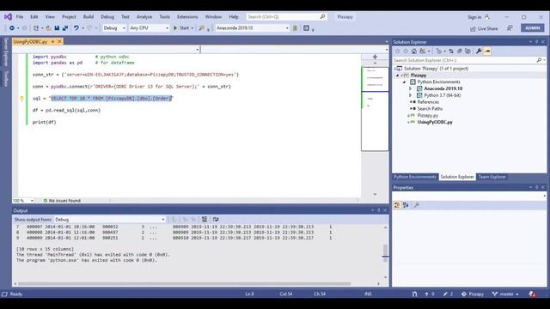This screenshot has width=550, height=309.
Task: Switch to the Python Environments tab
Action: (414, 177)
